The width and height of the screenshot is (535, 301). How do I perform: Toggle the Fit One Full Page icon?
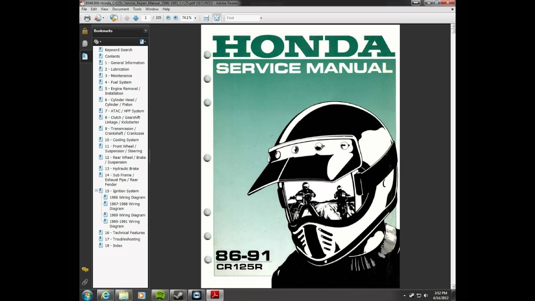point(217,18)
